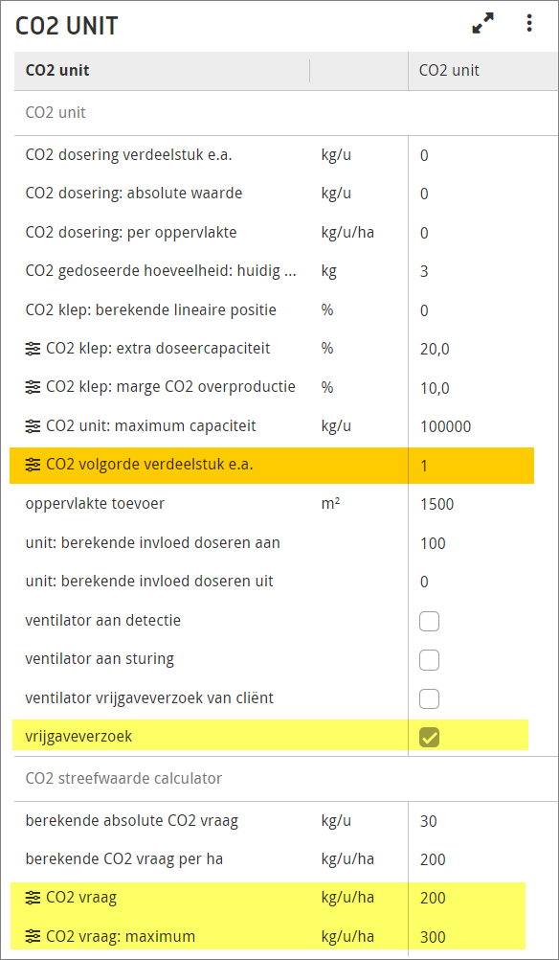Check ventilator vrijgaveverzoek van cliënt box
The width and height of the screenshot is (559, 960).
click(430, 698)
